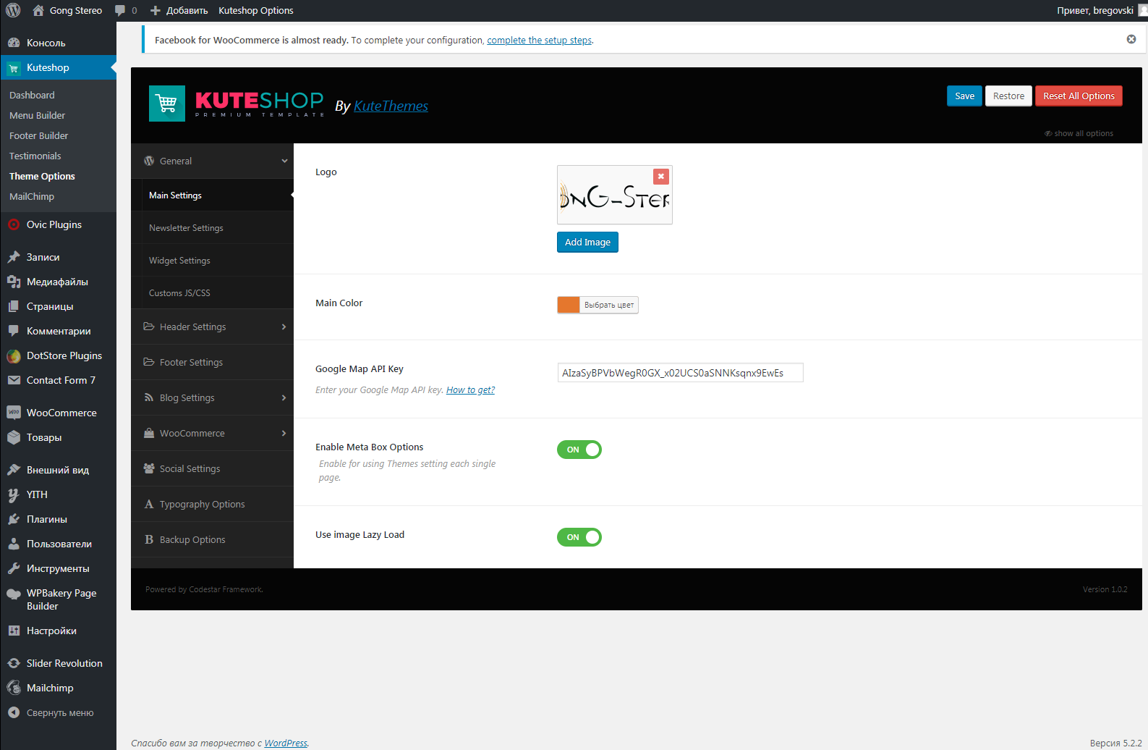Open Typography Options section
The height and width of the screenshot is (750, 1148).
pyautogui.click(x=213, y=504)
